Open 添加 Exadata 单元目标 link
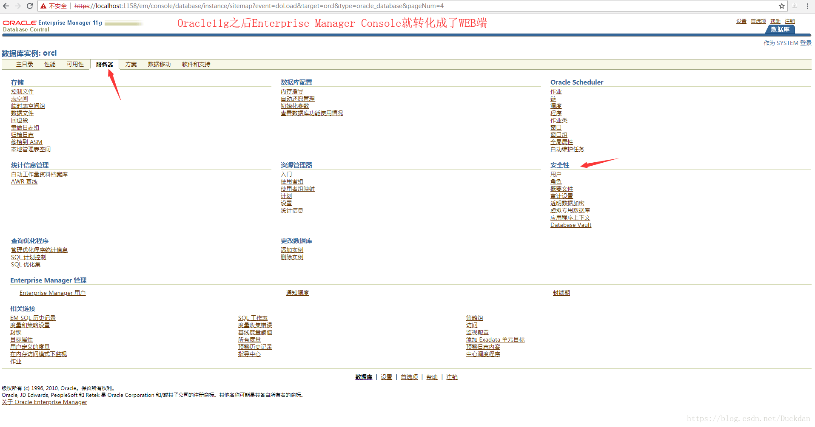The width and height of the screenshot is (815, 427). (x=495, y=340)
